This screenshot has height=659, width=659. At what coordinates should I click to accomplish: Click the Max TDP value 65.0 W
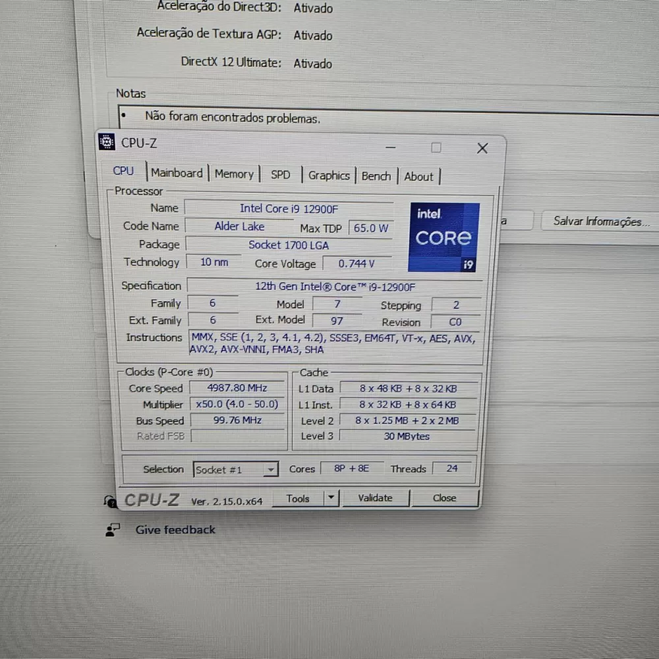[x=370, y=228]
